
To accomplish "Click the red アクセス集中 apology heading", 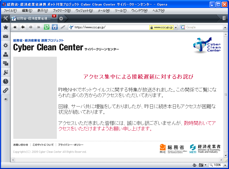I will pos(138,77).
